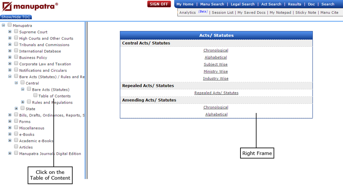Check Notifications and Circulars checkbox
The image size is (343, 195).
coord(16,70)
